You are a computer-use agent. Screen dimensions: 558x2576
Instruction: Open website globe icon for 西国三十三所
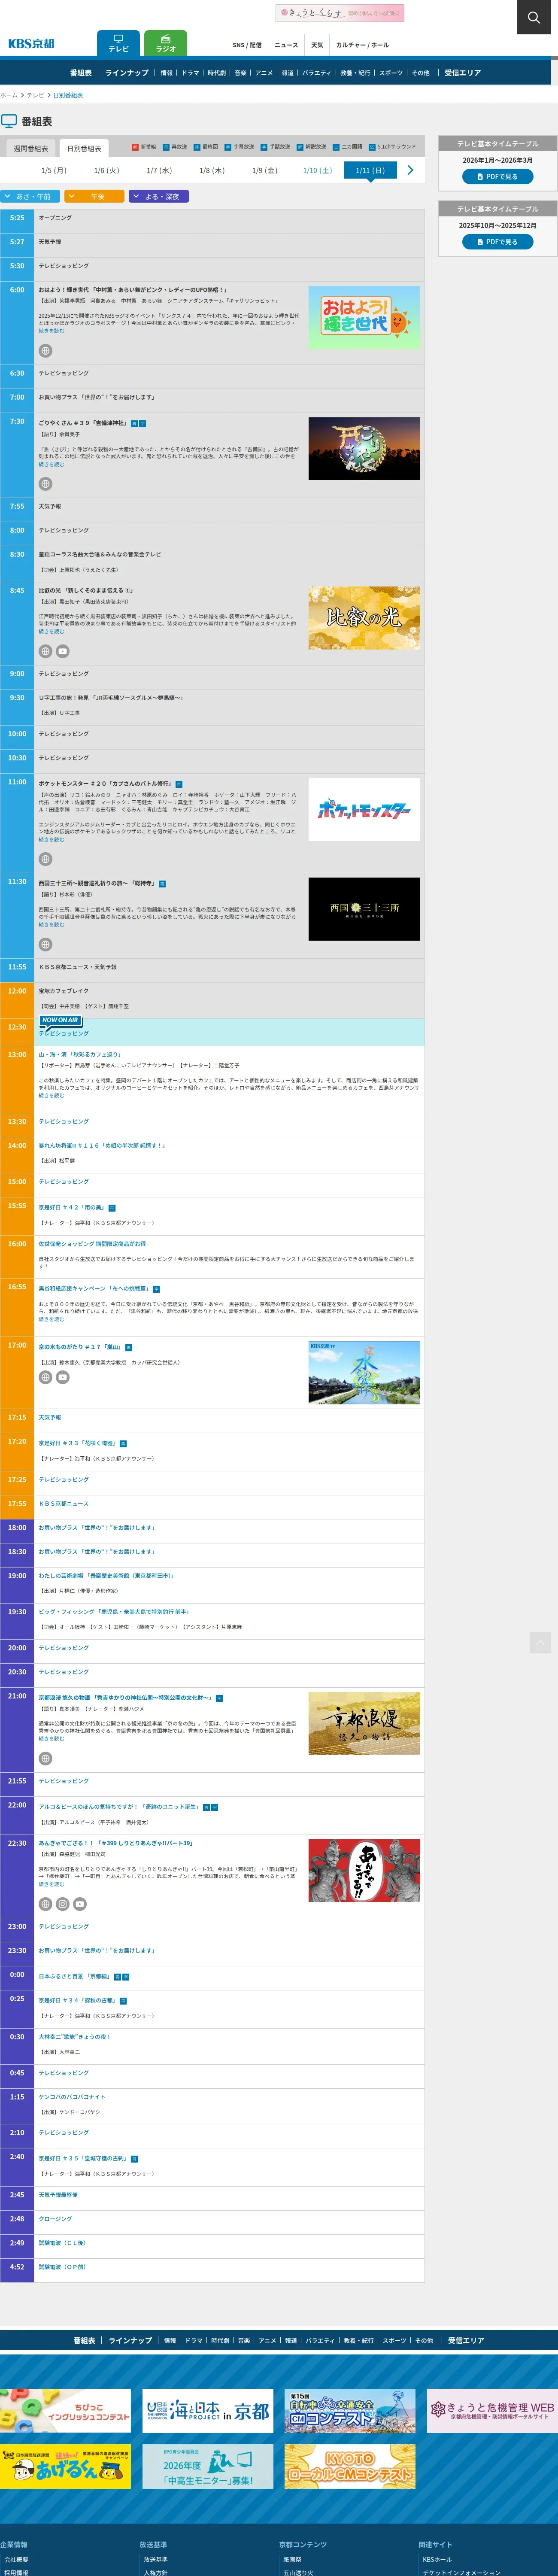[x=45, y=944]
